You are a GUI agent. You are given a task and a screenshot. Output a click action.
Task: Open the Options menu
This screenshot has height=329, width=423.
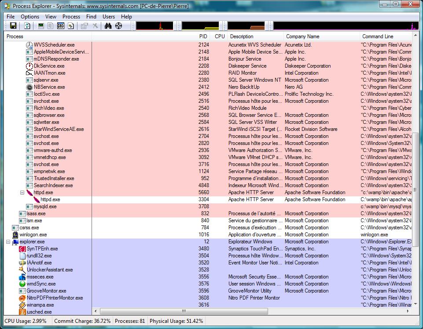(x=30, y=17)
